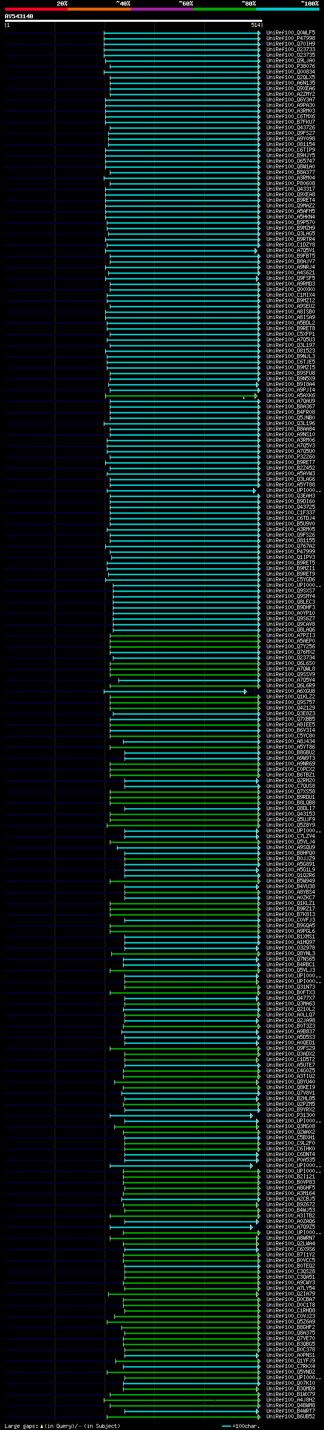The height and width of the screenshot is (1430, 324).
Task: Click the red 20% identity legend bar
Action: 36,9
